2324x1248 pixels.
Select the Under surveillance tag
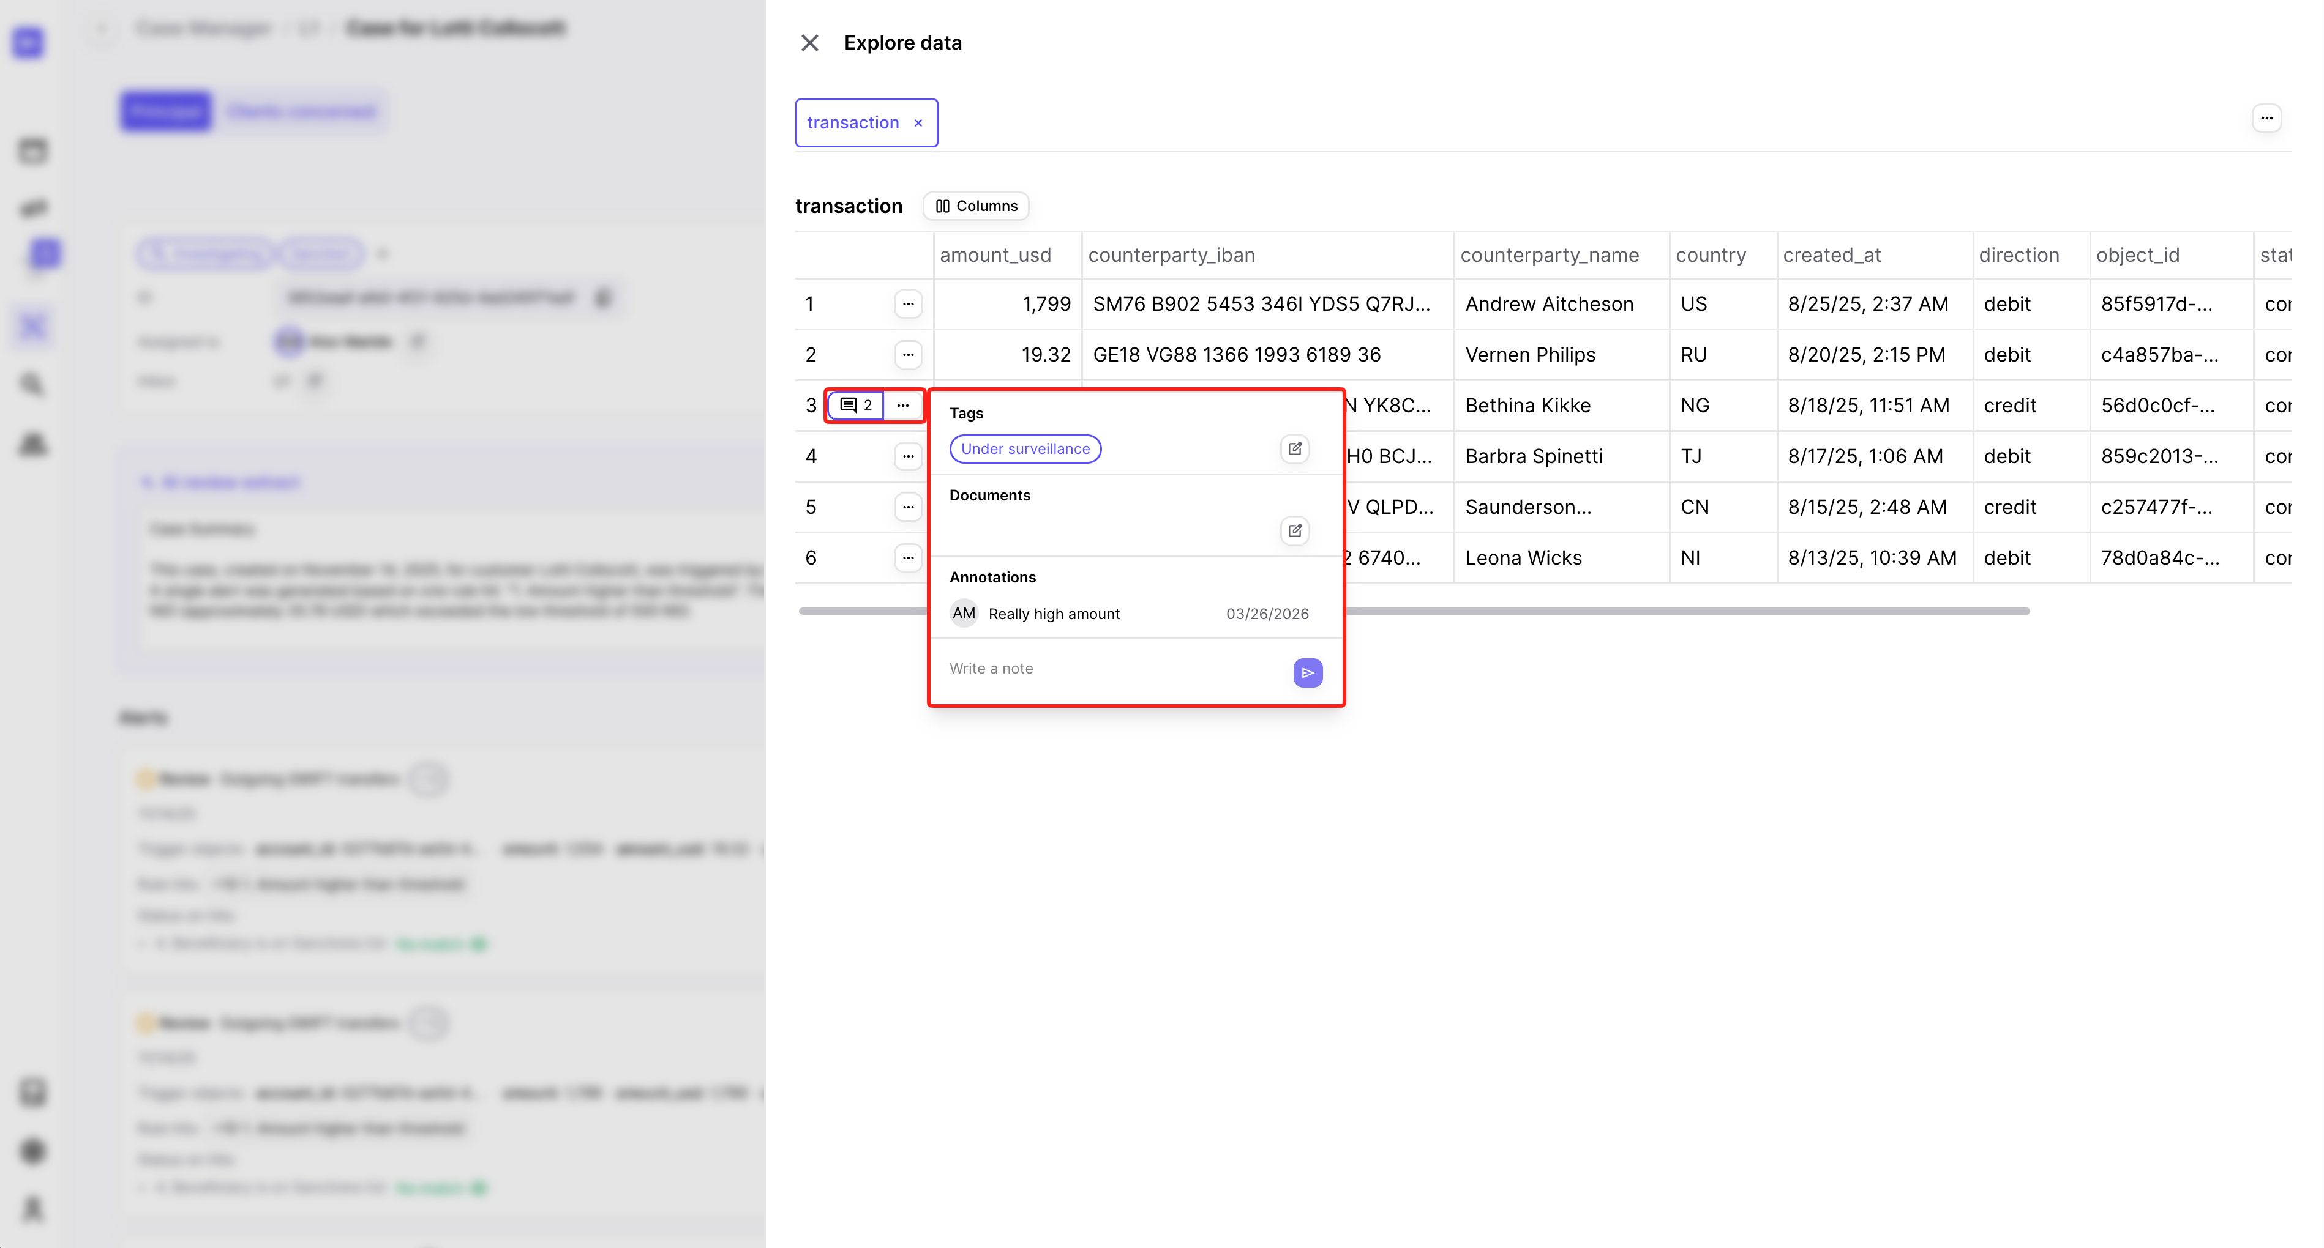coord(1025,449)
